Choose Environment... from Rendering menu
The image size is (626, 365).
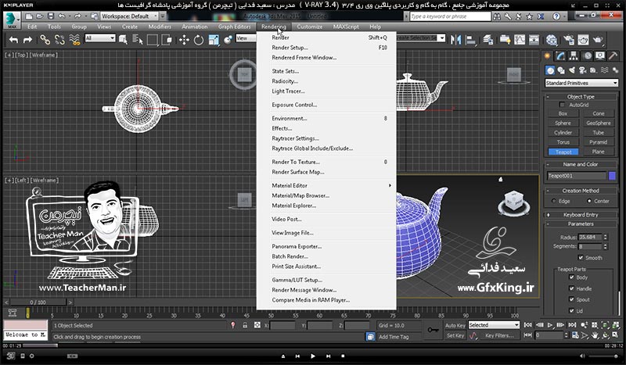(326, 119)
